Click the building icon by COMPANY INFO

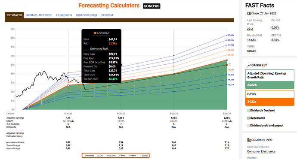(x=249, y=140)
